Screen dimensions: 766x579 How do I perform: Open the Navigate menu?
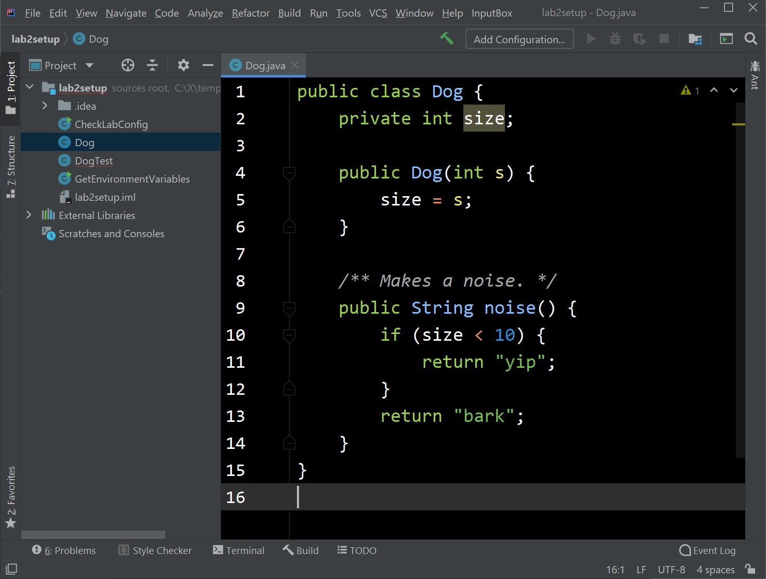[126, 13]
